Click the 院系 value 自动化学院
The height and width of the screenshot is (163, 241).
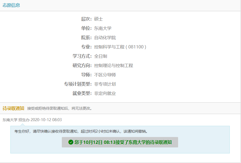(105, 38)
